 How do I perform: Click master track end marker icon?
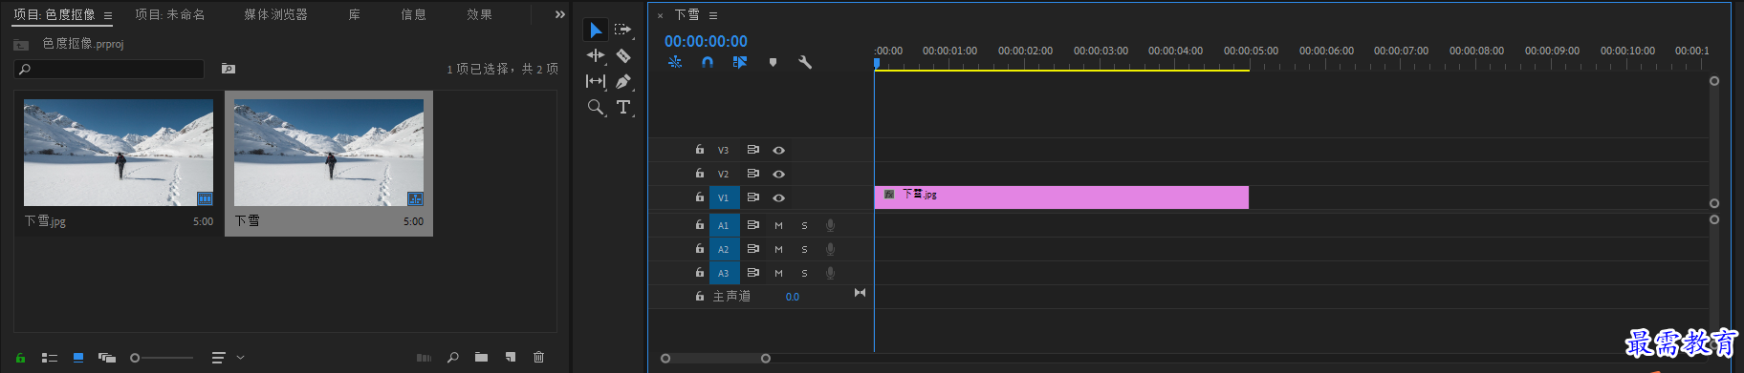tap(860, 293)
